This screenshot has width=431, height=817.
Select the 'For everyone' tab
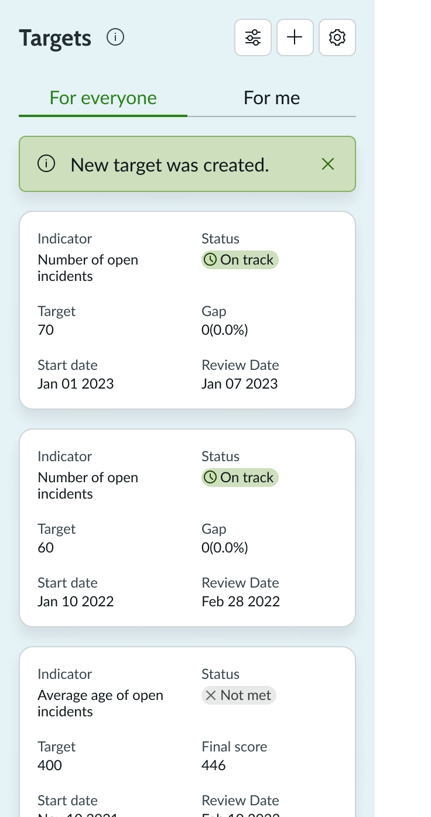(x=103, y=98)
